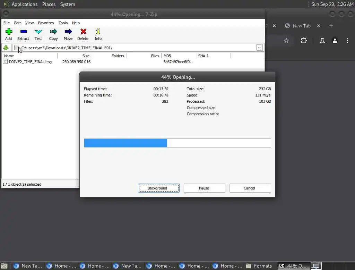Click the Extract toolbar icon
355x270 pixels.
tap(23, 34)
